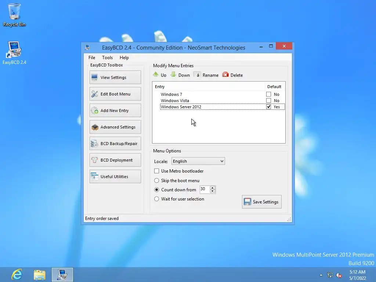Select Count down from radio button
Viewport: 376px width, 282px height.
coord(156,190)
